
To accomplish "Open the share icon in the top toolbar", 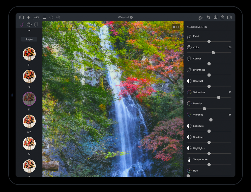I will pos(222,17).
